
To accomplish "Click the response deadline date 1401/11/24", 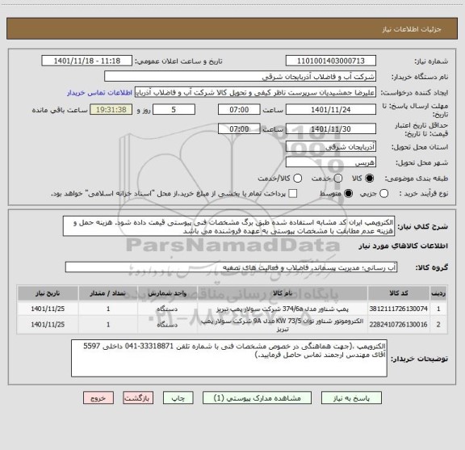I will coord(331,110).
